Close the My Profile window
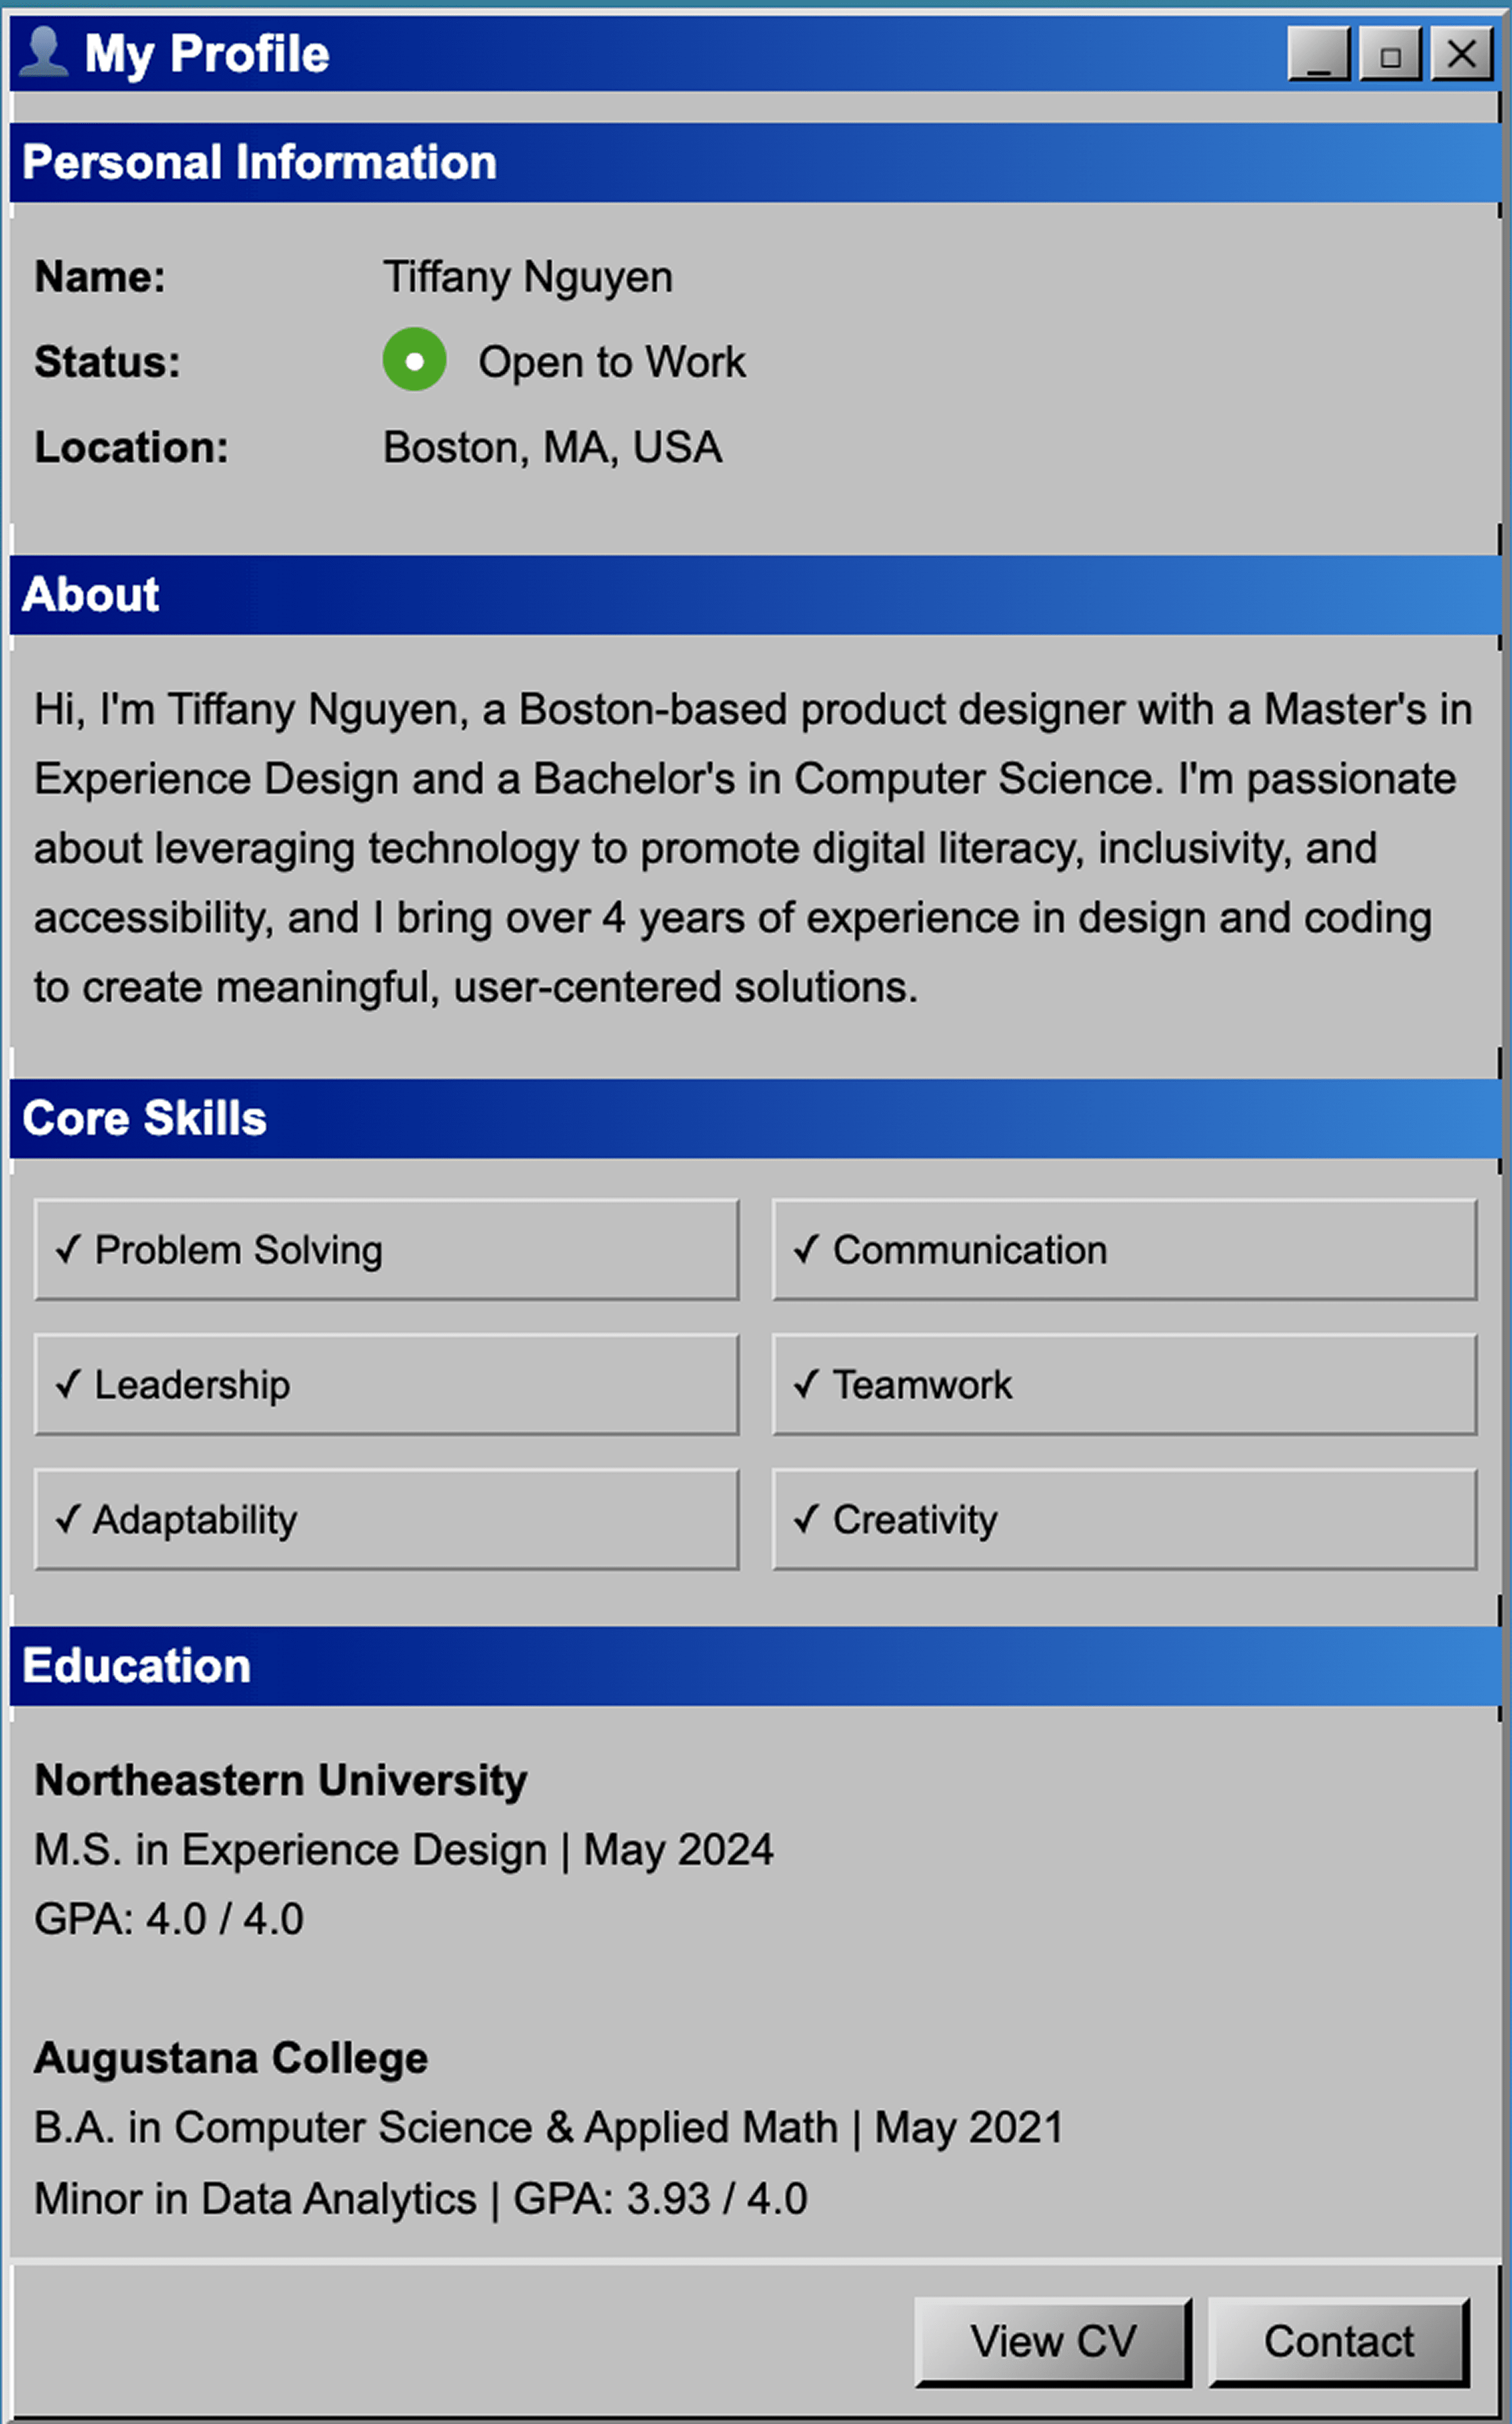Image resolution: width=1512 pixels, height=2424 pixels. [x=1462, y=54]
